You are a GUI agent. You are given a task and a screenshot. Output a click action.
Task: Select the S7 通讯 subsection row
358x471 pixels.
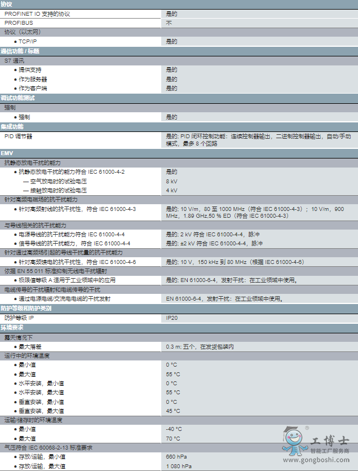tap(14, 60)
